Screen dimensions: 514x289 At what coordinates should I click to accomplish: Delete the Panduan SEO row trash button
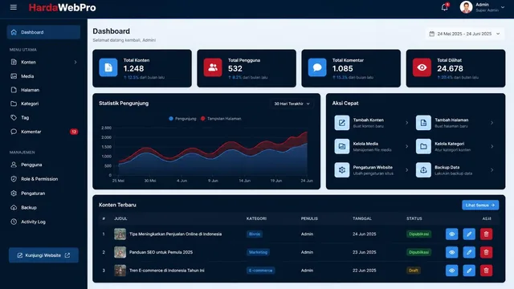coord(486,252)
